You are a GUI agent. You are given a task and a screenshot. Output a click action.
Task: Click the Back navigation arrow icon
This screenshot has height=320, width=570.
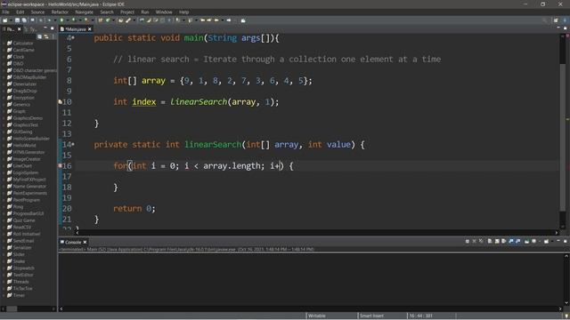(216, 20)
